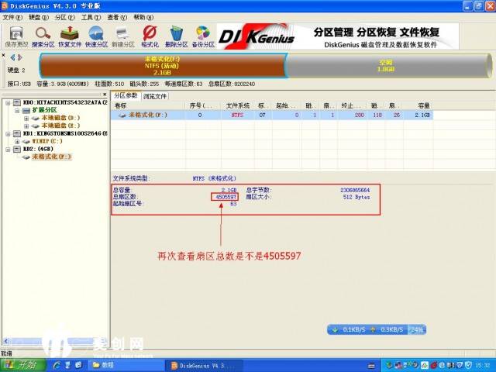Open the 工具 (Tools) menu

tap(91, 16)
